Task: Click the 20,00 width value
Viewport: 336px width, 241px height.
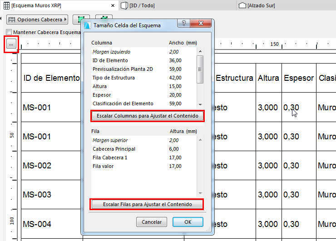Action: [x=175, y=95]
